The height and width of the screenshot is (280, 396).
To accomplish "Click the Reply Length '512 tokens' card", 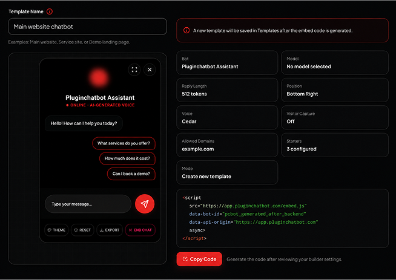I will pos(227,90).
